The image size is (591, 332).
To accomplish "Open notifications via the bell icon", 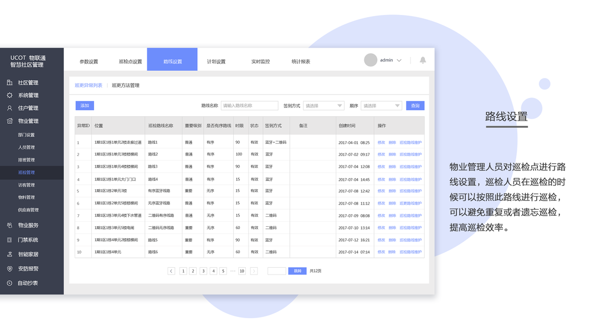I will click(423, 60).
